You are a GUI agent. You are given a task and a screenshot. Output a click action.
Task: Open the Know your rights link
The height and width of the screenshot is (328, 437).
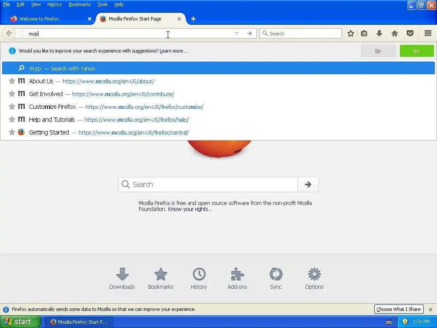tap(190, 209)
